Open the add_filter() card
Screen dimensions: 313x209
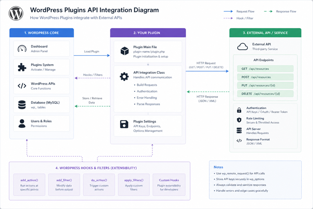[64, 185]
